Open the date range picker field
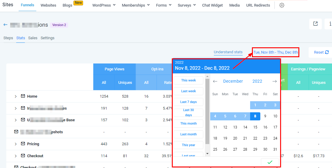 point(276,52)
